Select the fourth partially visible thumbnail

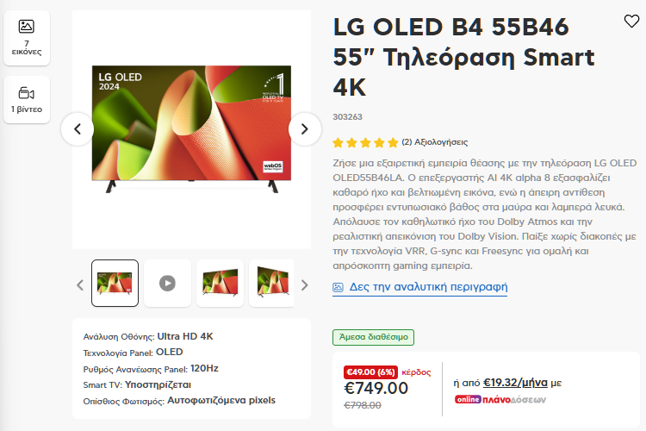271,283
